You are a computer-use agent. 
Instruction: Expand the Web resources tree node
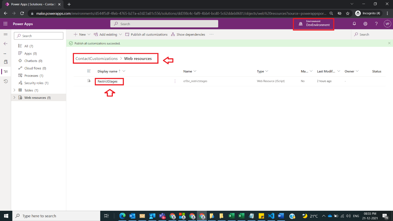pyautogui.click(x=15, y=98)
